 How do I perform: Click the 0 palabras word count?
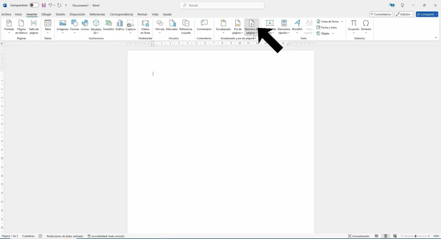pyautogui.click(x=28, y=236)
